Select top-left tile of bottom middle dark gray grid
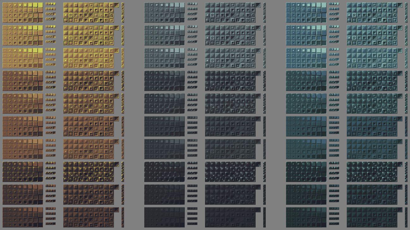 pyautogui.click(x=147, y=210)
